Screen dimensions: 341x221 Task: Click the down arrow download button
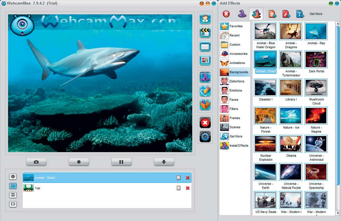(164, 162)
